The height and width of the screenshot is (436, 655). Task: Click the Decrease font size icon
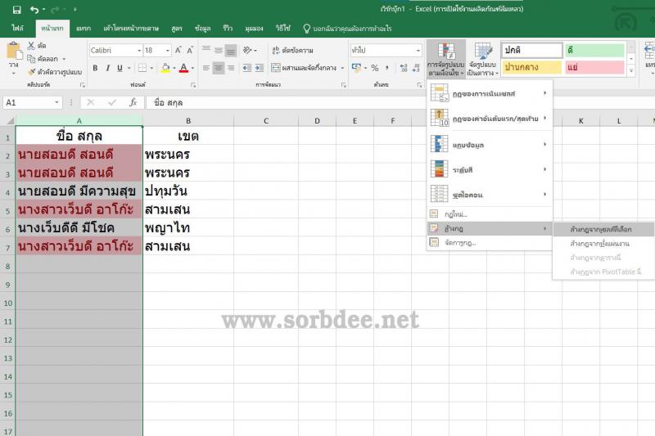click(190, 50)
